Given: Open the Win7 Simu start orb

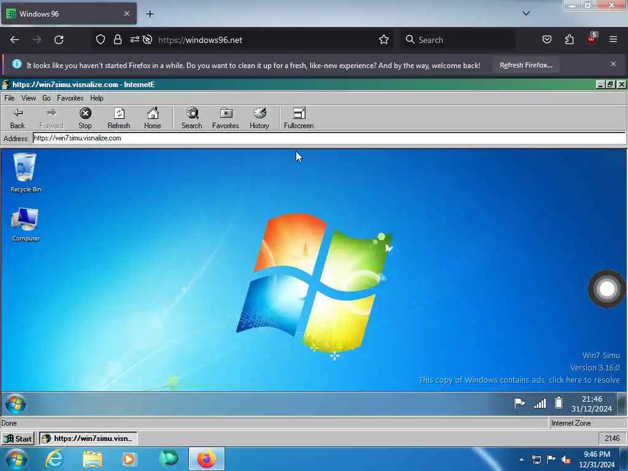Looking at the screenshot, I should pyautogui.click(x=15, y=404).
